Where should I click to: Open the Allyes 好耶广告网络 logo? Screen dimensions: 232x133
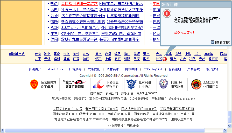pos(75,85)
